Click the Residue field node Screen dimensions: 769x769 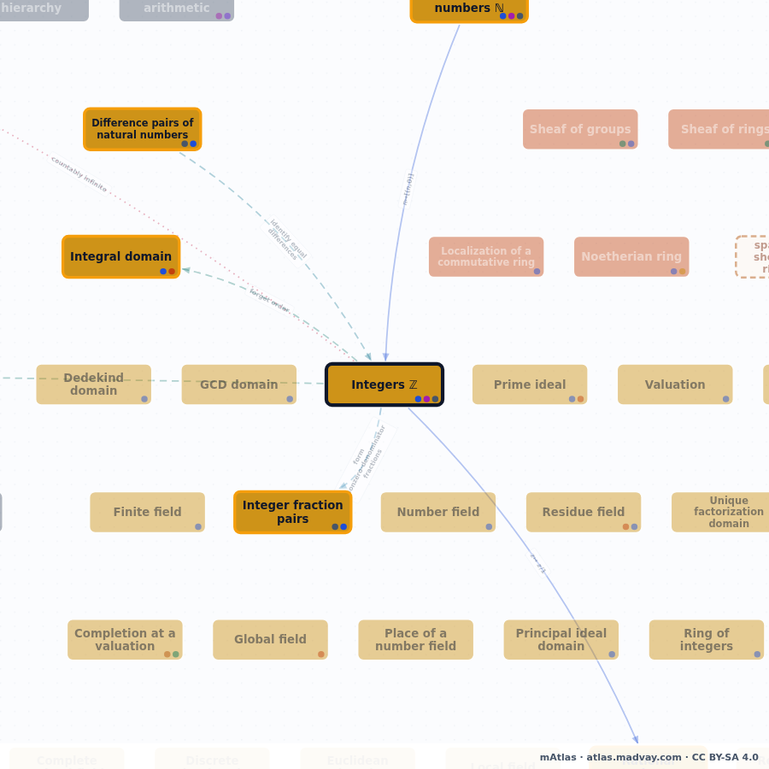pos(584,512)
